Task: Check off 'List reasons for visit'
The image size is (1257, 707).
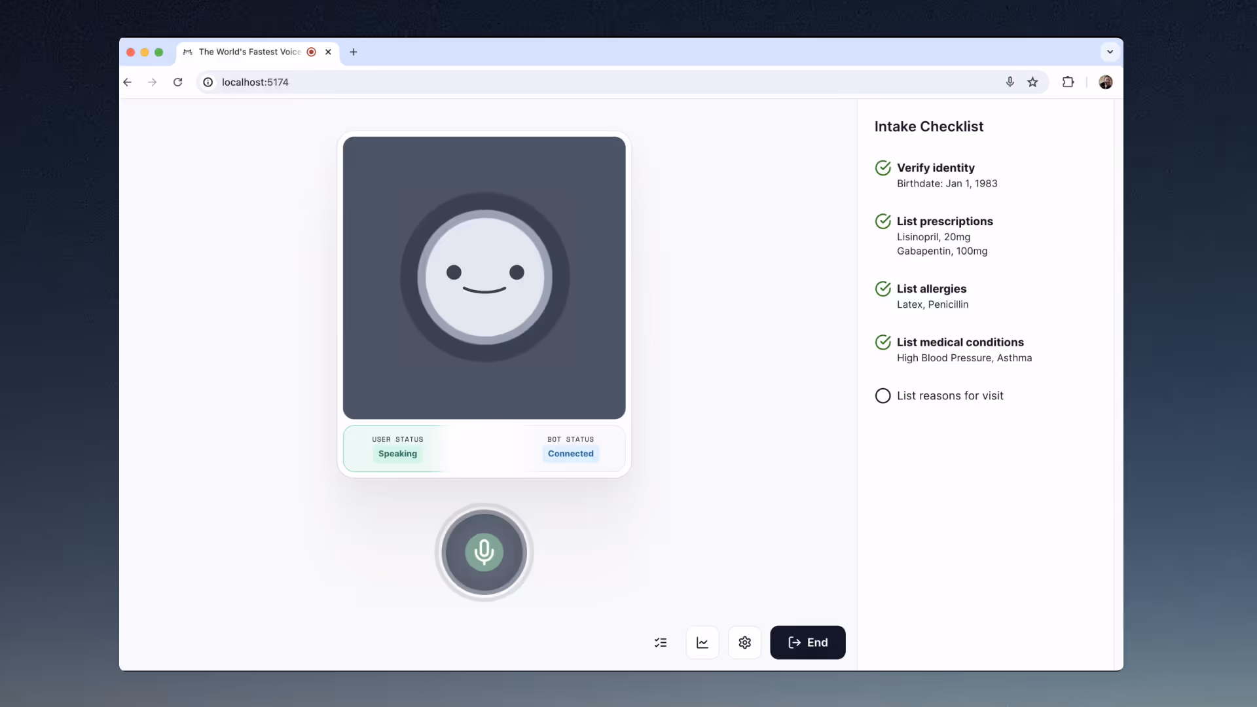Action: coord(882,395)
